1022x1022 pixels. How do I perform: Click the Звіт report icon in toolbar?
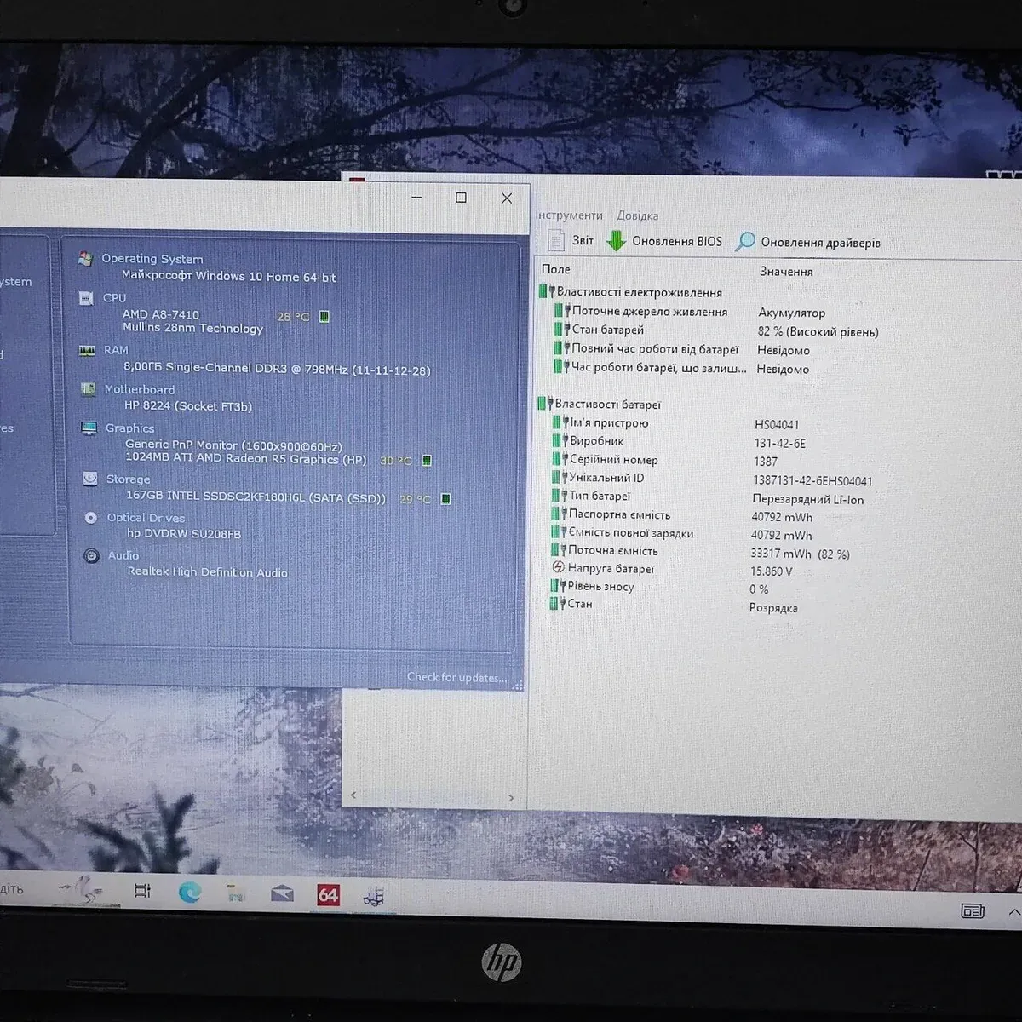[x=556, y=240]
